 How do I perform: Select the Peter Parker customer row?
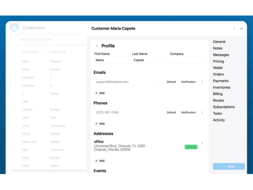[49, 166]
